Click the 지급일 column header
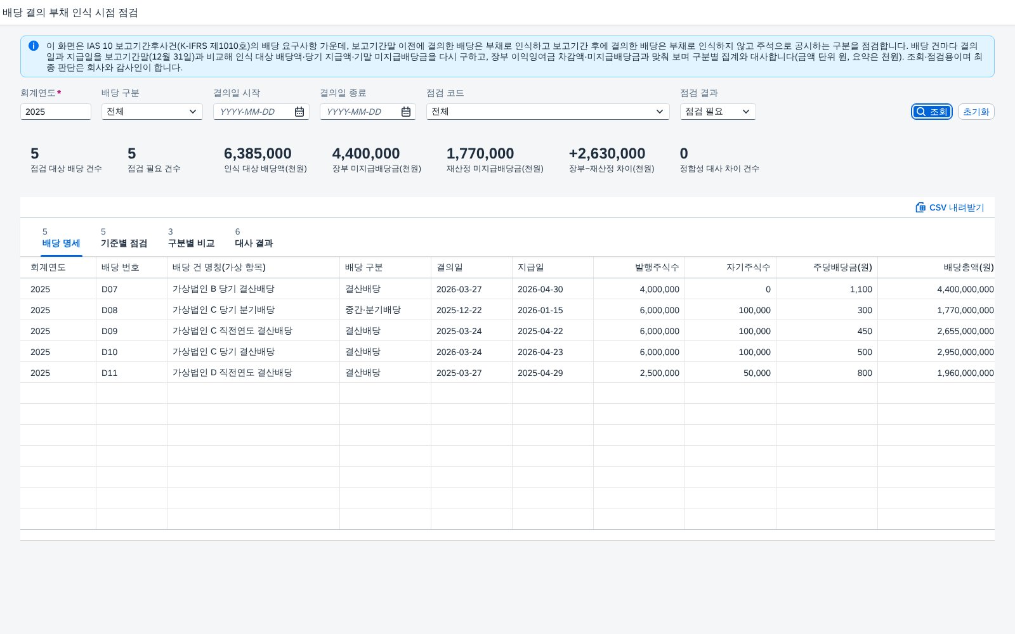The image size is (1015, 634). click(553, 268)
